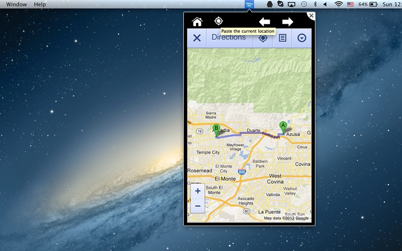Open Bluetooth menu bar icon

(316, 4)
